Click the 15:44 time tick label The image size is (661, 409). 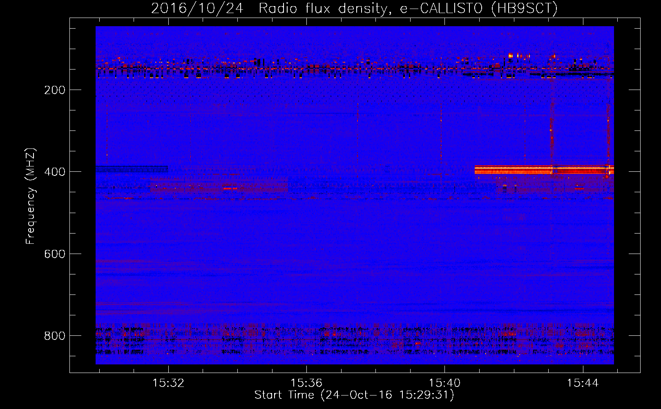[583, 383]
